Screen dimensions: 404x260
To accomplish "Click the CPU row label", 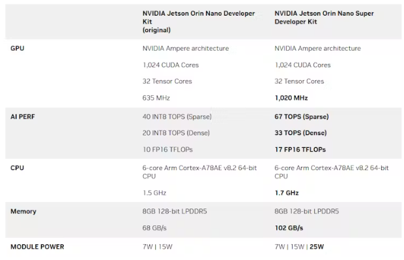I will (x=17, y=167).
